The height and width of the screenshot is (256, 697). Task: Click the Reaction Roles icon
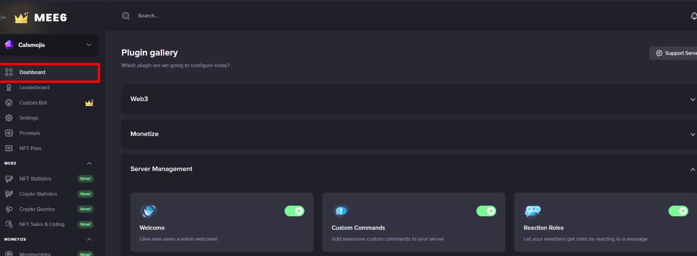[533, 211]
